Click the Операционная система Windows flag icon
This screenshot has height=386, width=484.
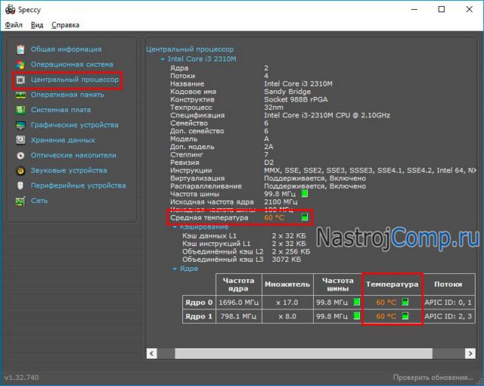tap(20, 65)
